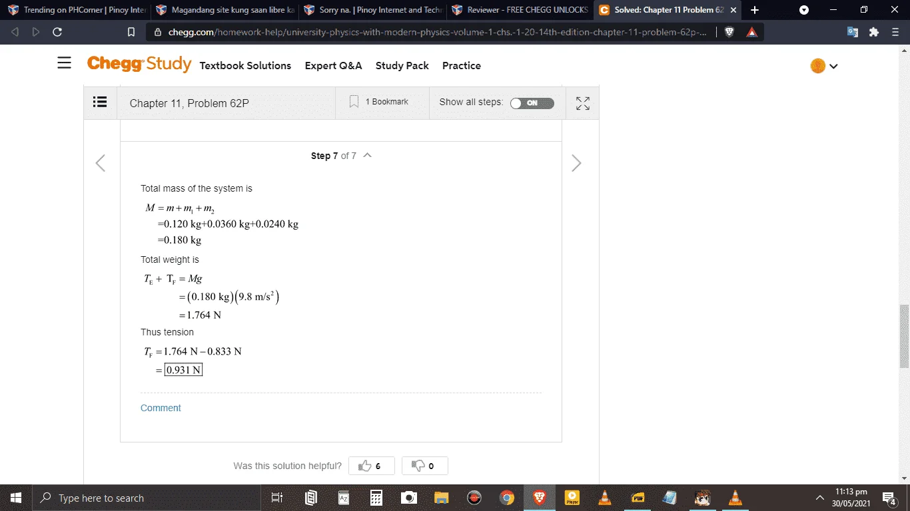Open Brave Rewards triangle icon

[x=751, y=32]
